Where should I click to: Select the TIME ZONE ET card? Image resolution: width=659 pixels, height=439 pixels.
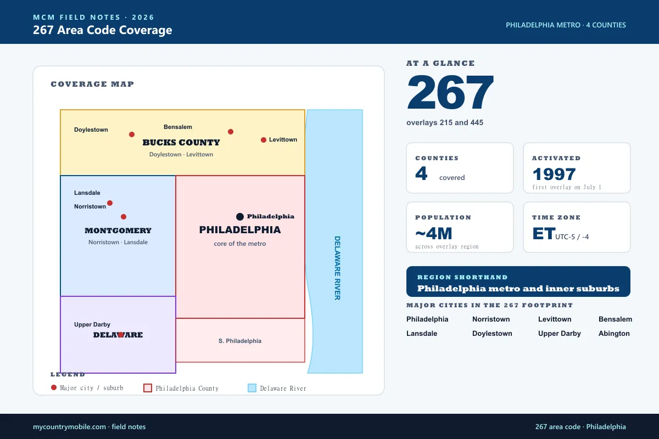point(577,227)
